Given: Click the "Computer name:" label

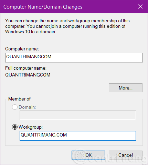Looking at the screenshot, I should coord(22,49).
